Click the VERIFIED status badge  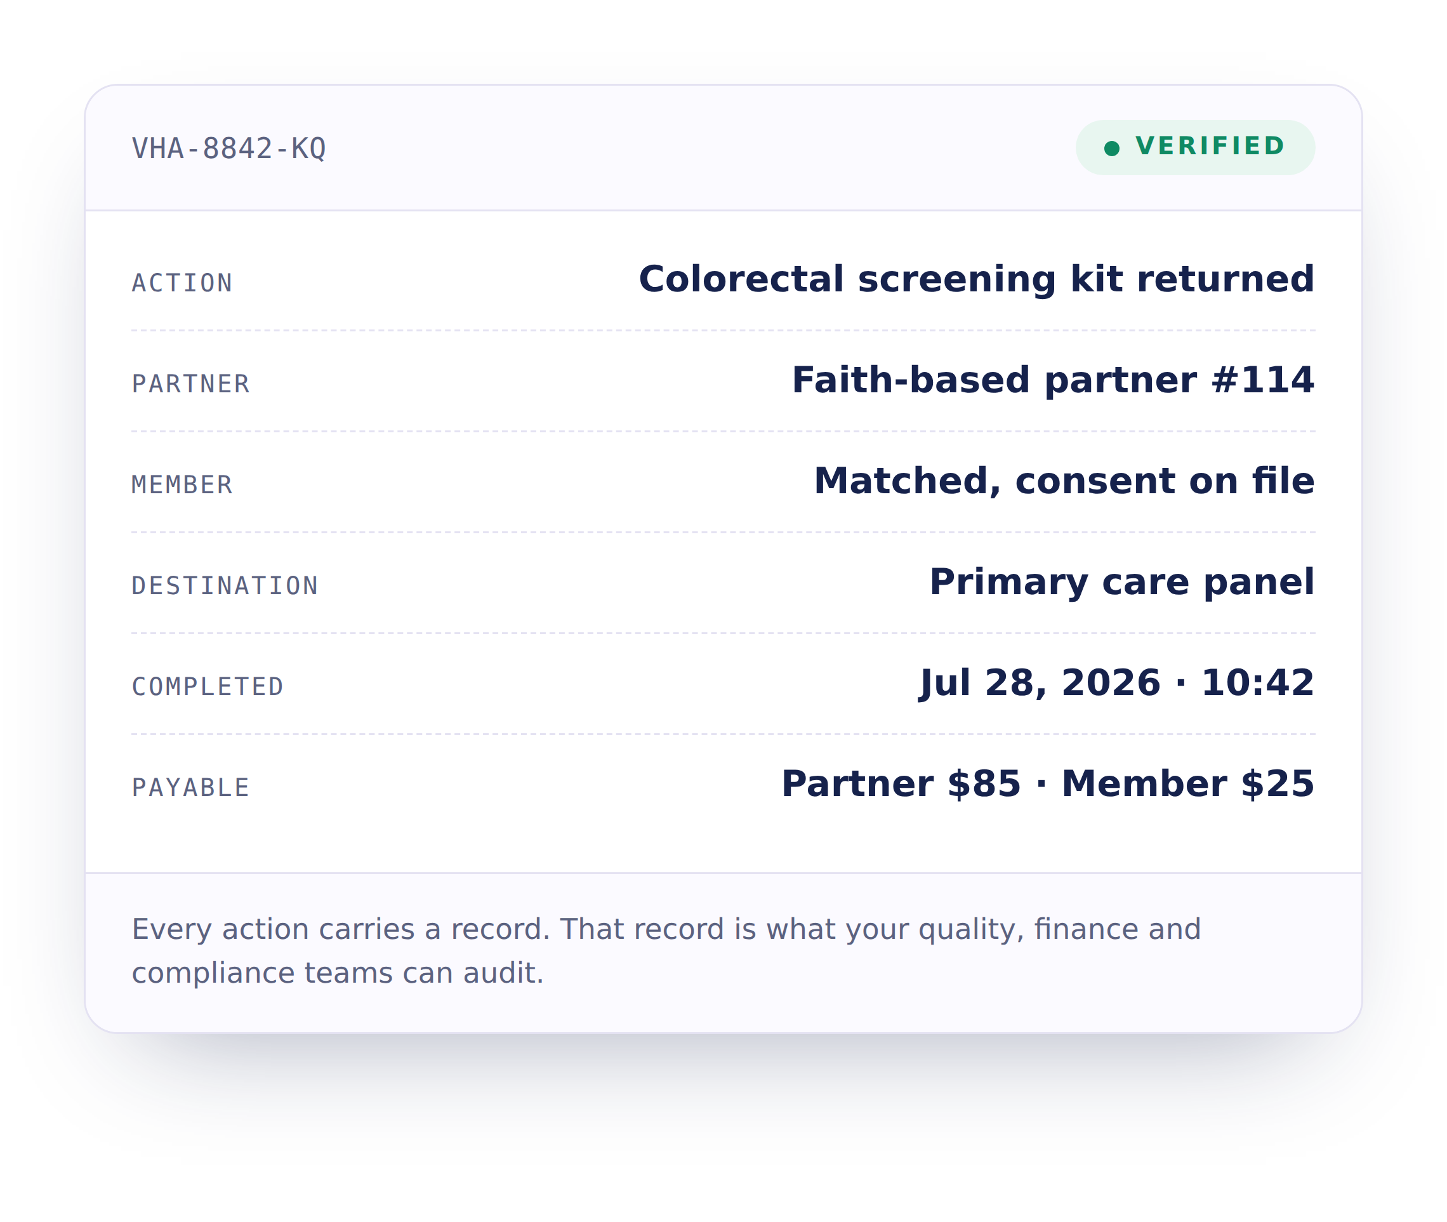click(1195, 147)
